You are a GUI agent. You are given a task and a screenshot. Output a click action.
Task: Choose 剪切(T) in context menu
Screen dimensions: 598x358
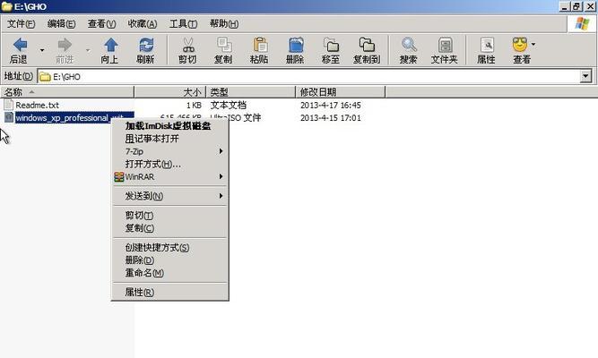pyautogui.click(x=169, y=215)
